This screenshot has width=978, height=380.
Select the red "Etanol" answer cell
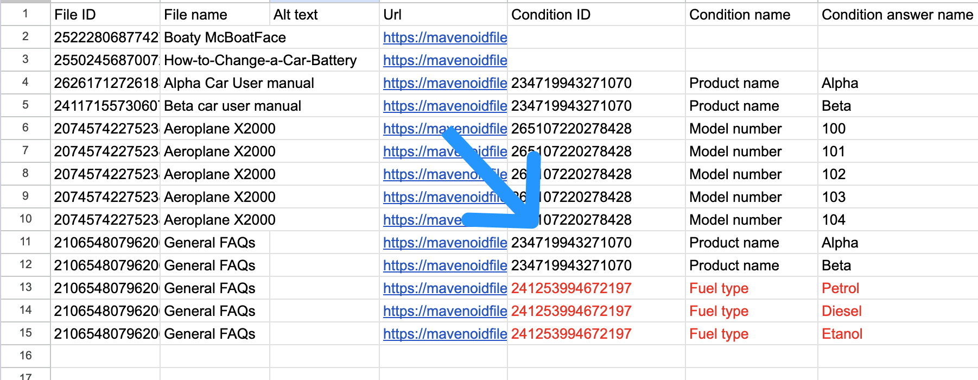pos(897,334)
